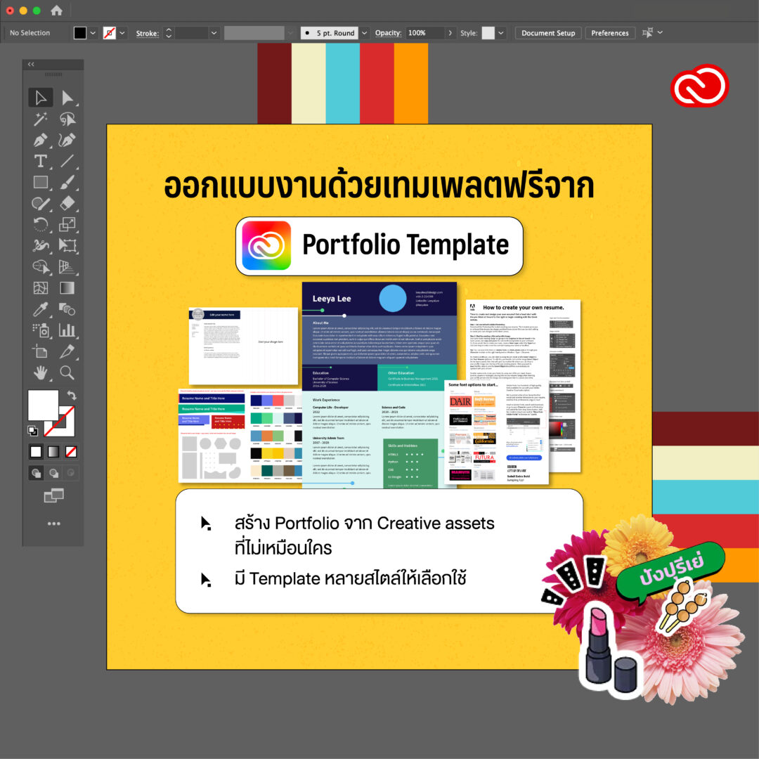Pick the Eyedropper tool

40,308
